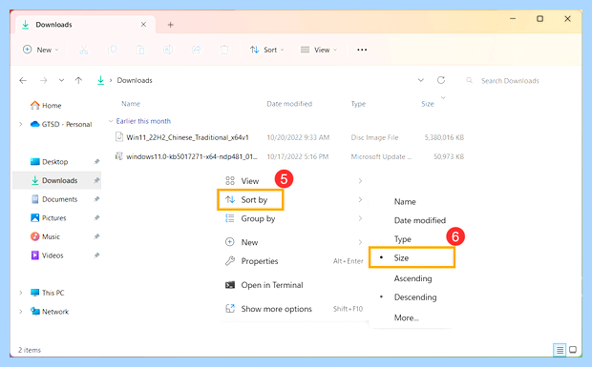Choose Properties in context menu
This screenshot has width=592, height=367.
[294, 261]
